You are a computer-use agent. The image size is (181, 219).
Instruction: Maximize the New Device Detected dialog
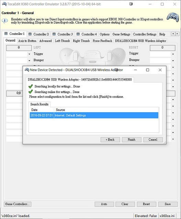(x=148, y=70)
